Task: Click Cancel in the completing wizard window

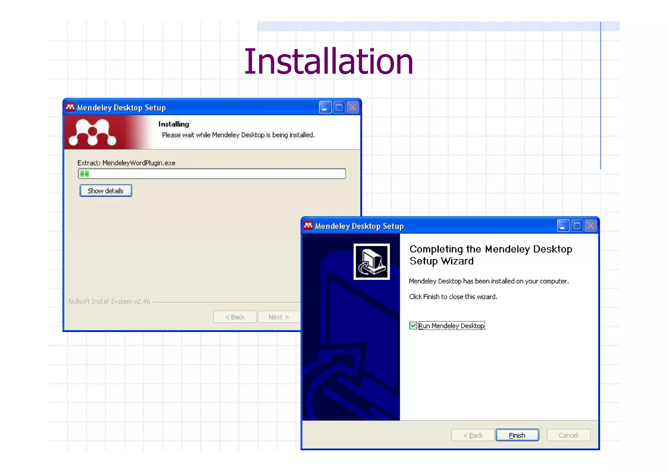Action: coord(568,435)
